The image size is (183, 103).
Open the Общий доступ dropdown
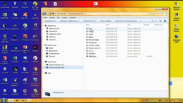pyautogui.click(x=89, y=21)
